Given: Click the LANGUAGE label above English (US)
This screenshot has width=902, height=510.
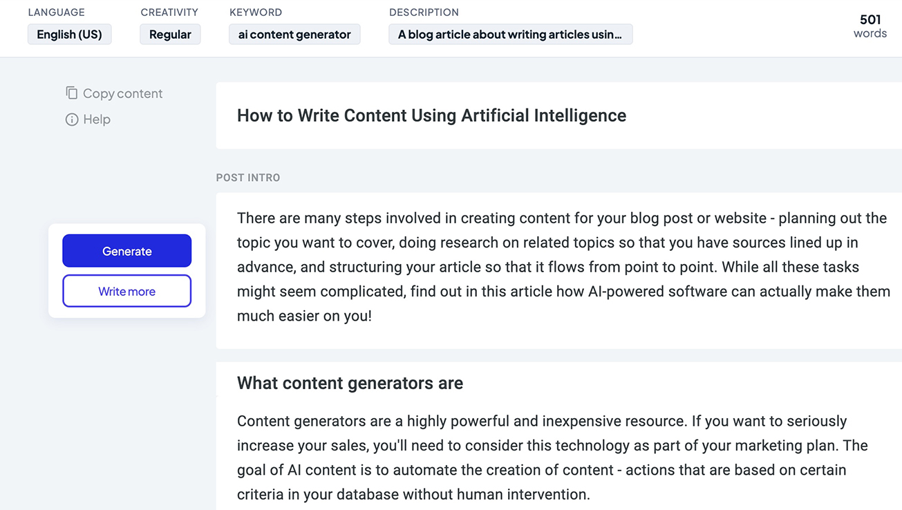Looking at the screenshot, I should click(x=56, y=12).
